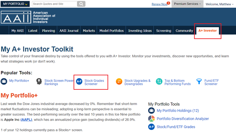Open the Screening menu
The height and width of the screenshot is (135, 236).
164,31
